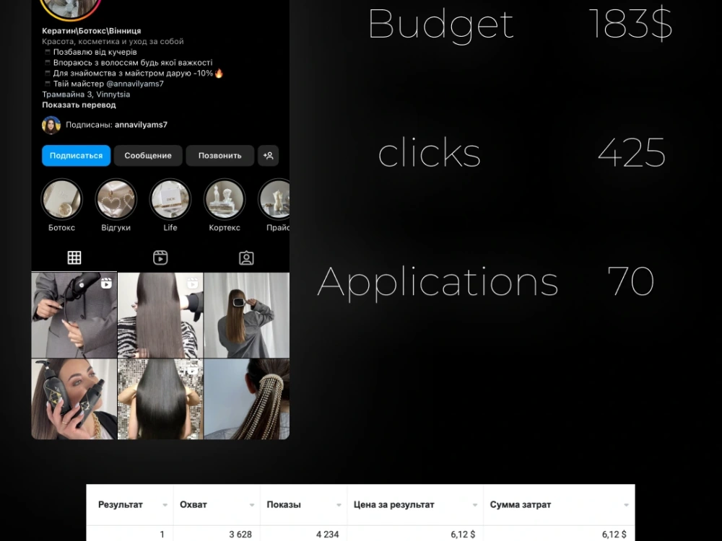Expand the Цена за результат dropdown arrow
This screenshot has height=541, width=722.
coord(475,505)
